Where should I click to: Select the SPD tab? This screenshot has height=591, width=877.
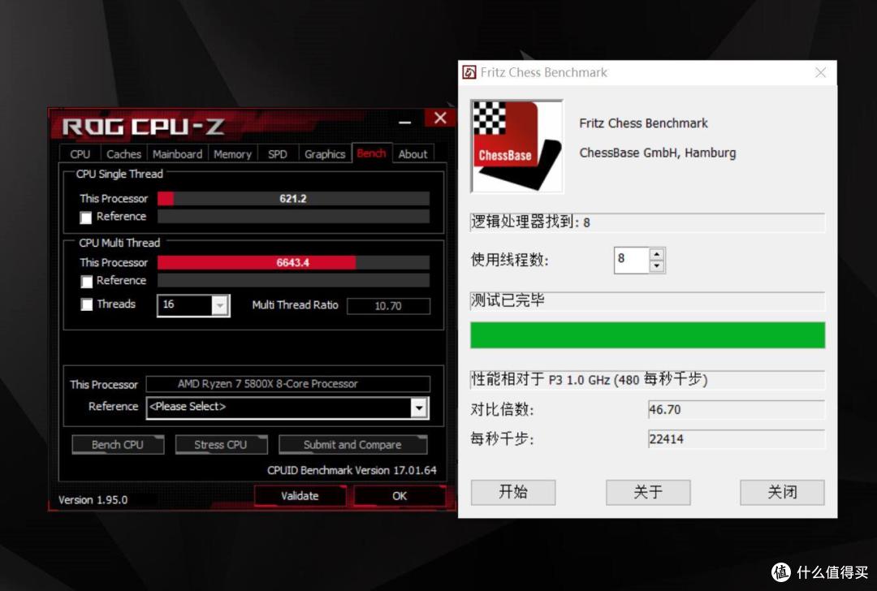[278, 153]
